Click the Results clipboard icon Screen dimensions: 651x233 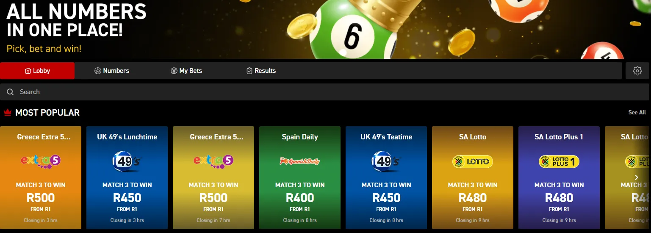click(x=249, y=71)
